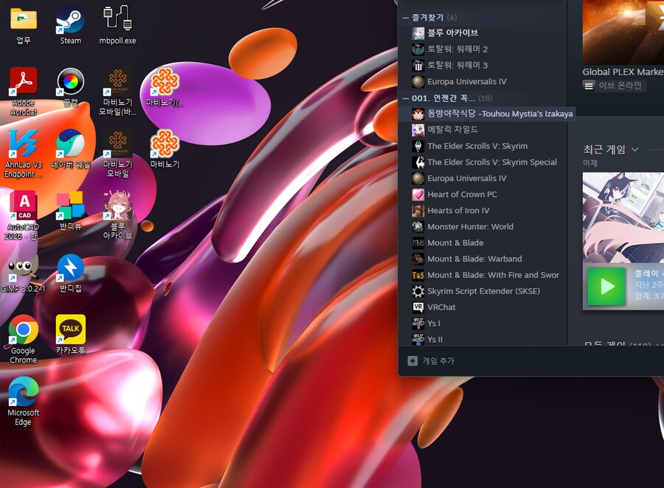664x488 pixels.
Task: Launch 반디뷰 desktop shortcut
Action: [x=70, y=211]
